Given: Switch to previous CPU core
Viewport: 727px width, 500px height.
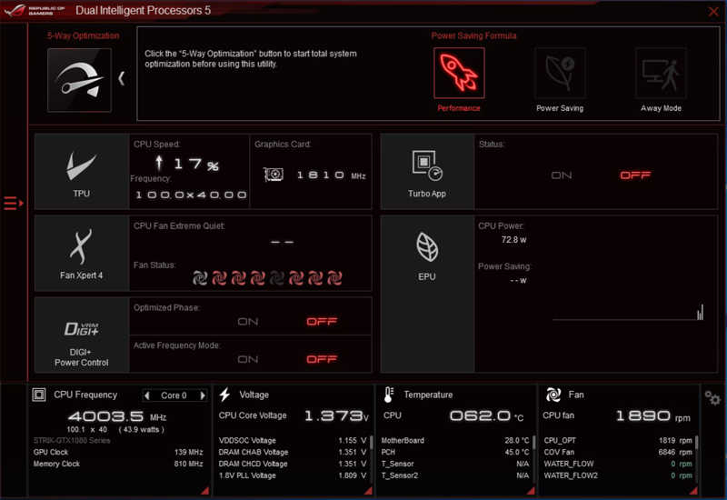Looking at the screenshot, I should [147, 395].
